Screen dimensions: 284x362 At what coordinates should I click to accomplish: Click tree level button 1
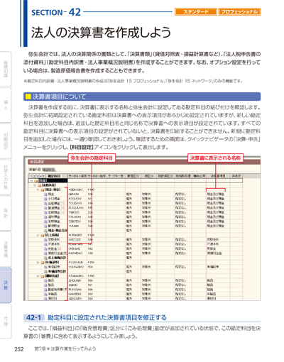pos(31,176)
